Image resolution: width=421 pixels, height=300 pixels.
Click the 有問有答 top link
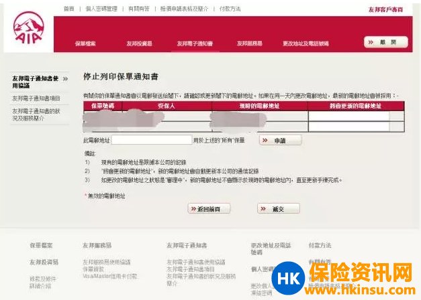point(139,9)
